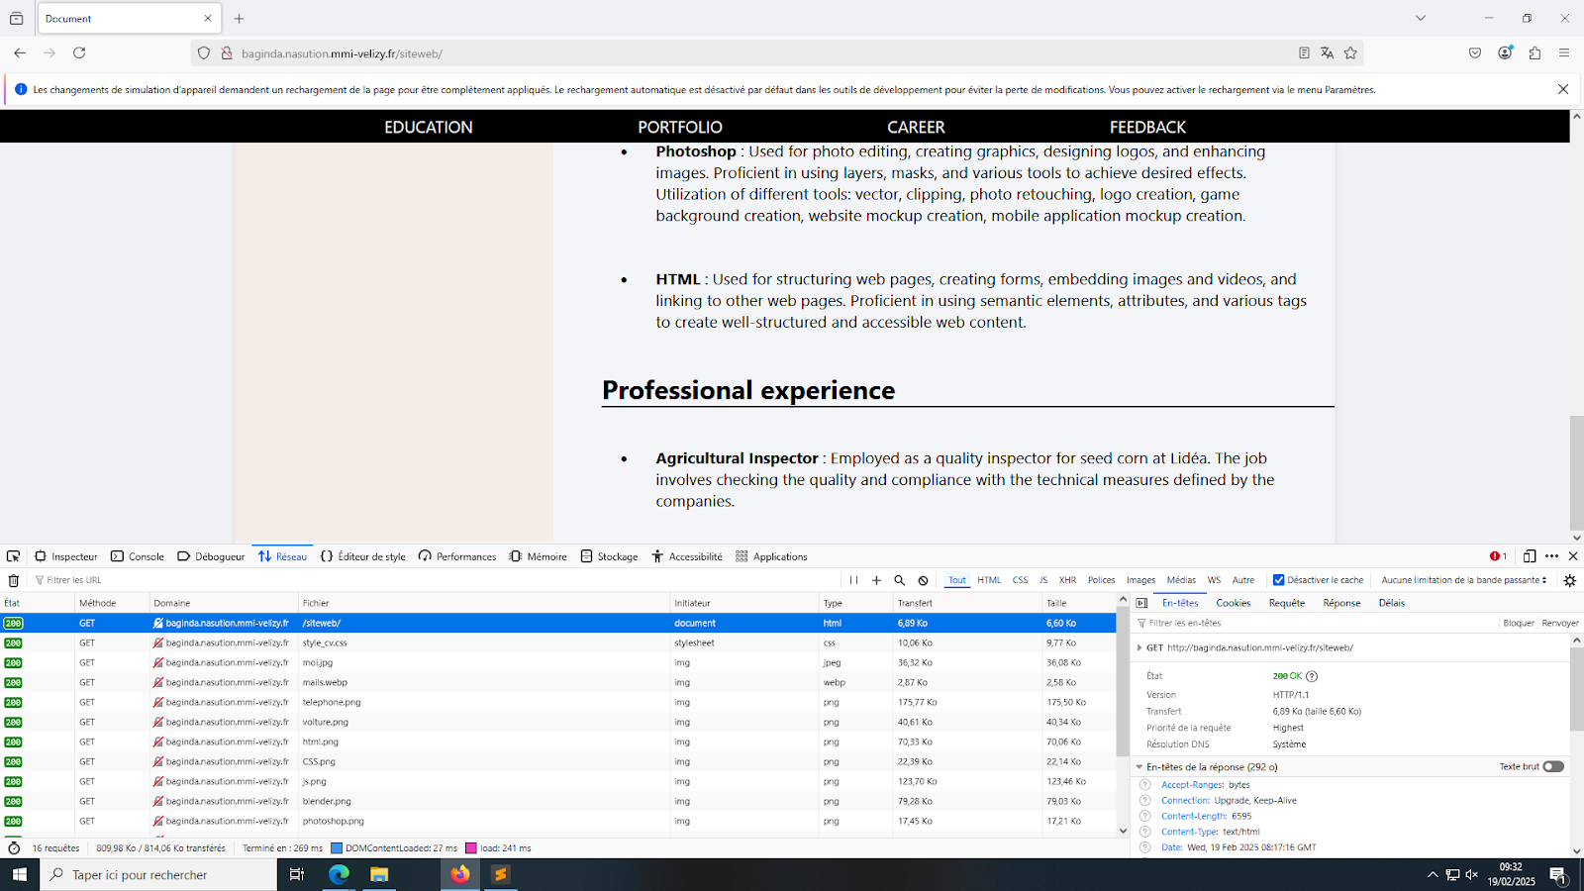Collapse En-têtes de la réponse section

point(1139,767)
